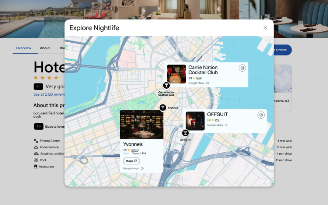Select the OFFSUIT card title
Viewport: 328px width, 205px height.
[x=217, y=114]
